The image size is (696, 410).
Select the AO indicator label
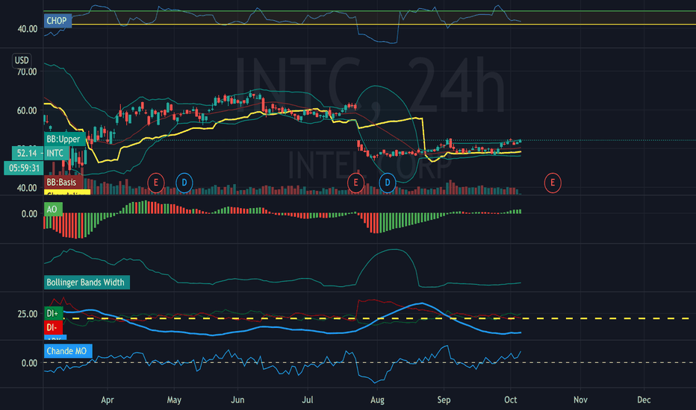click(52, 209)
